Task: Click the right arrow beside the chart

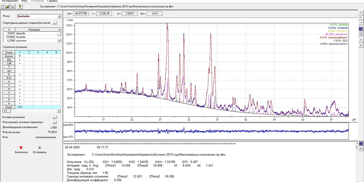Action: [x=361, y=23]
